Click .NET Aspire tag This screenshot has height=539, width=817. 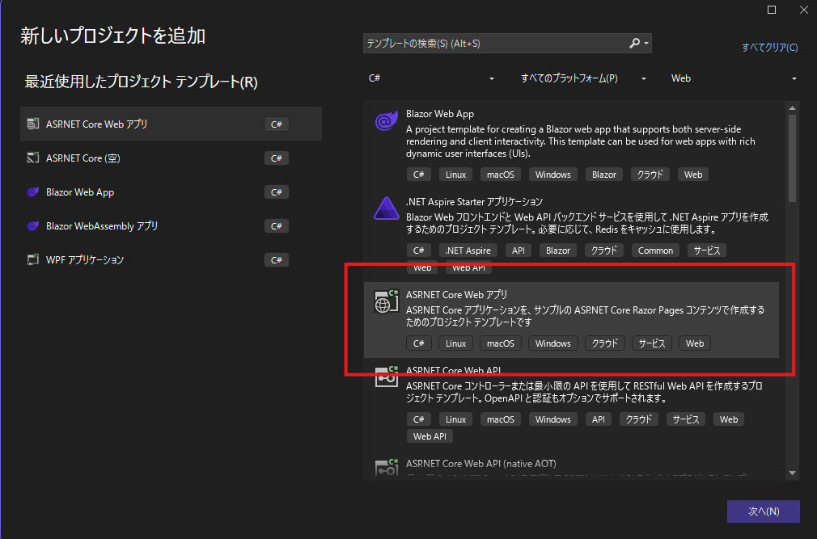click(468, 251)
